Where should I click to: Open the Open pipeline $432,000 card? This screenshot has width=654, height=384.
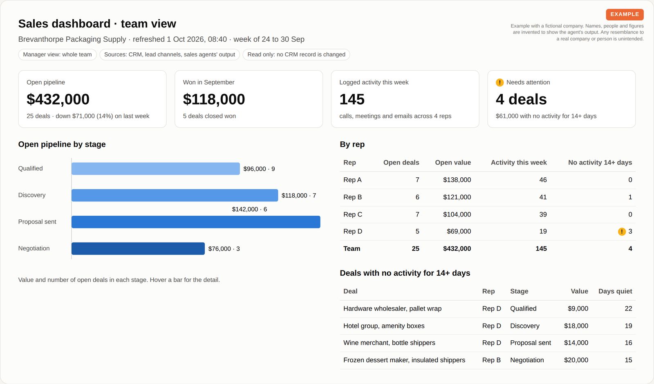[x=92, y=99]
